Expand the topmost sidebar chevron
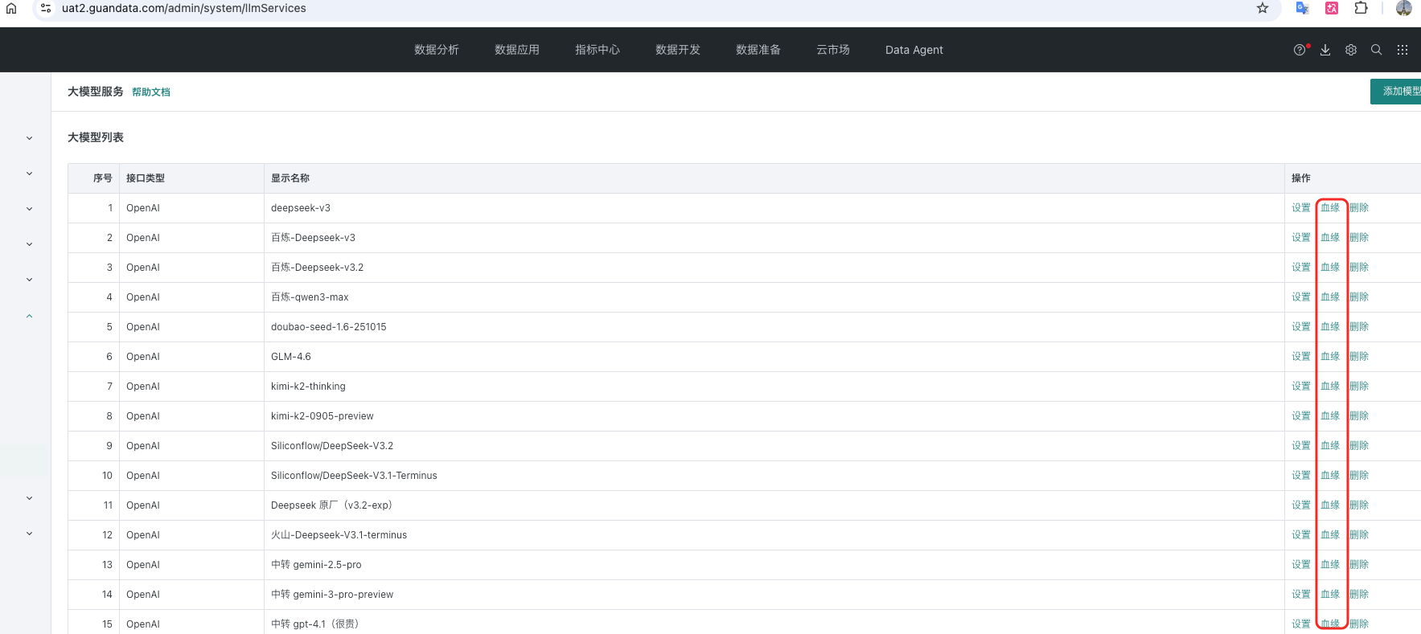This screenshot has width=1421, height=634. (x=30, y=138)
